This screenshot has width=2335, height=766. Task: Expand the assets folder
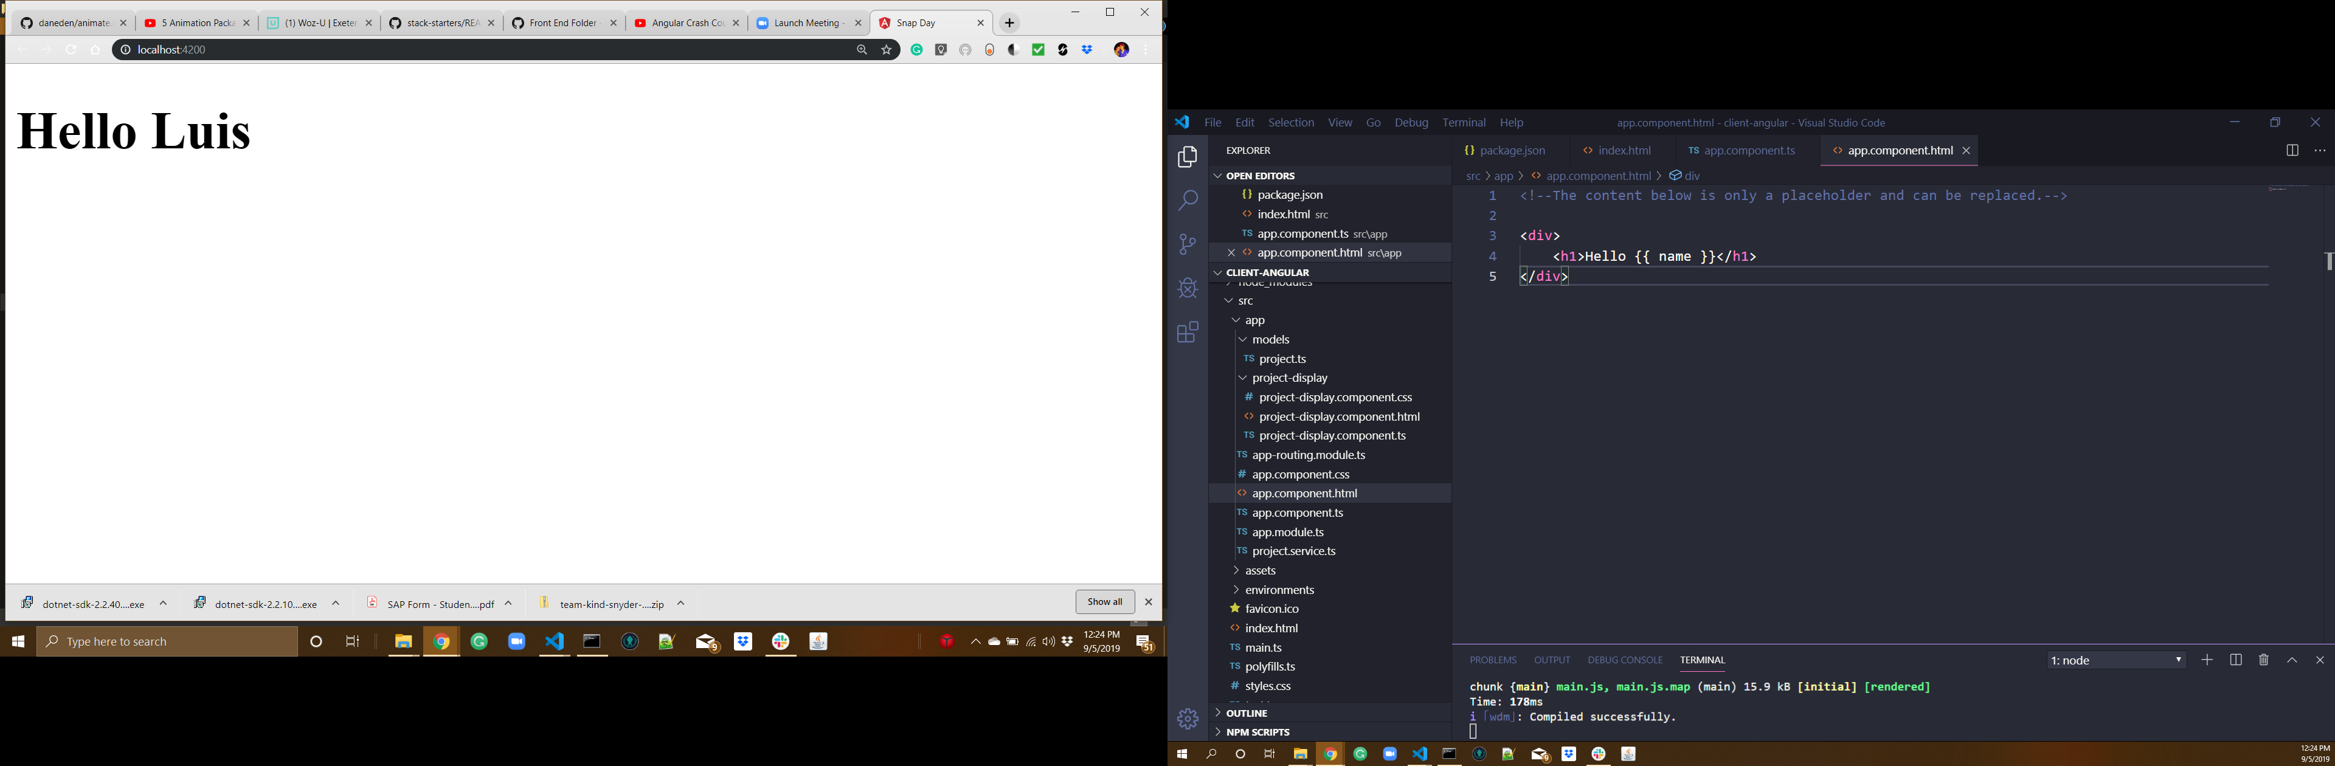coord(1259,570)
